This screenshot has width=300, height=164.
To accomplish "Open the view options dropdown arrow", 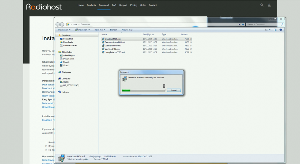I will (x=270, y=30).
